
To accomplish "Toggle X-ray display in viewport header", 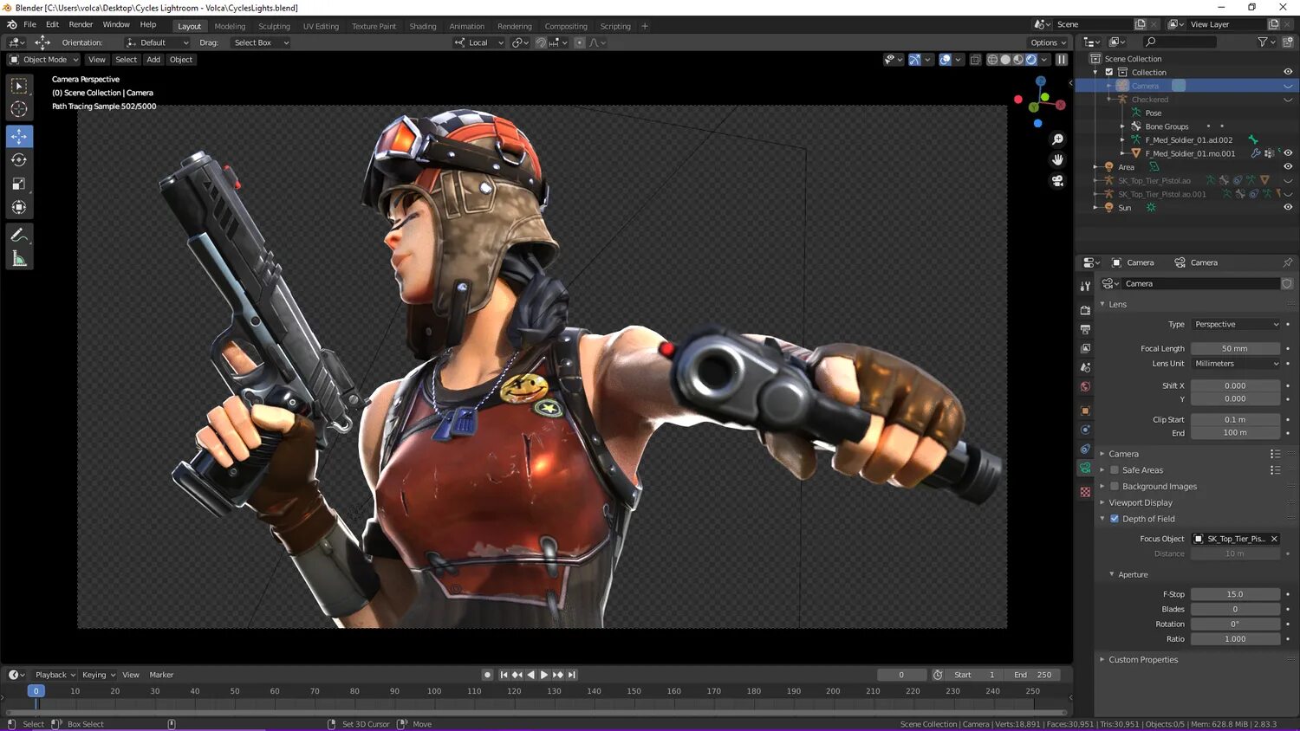I will [976, 60].
